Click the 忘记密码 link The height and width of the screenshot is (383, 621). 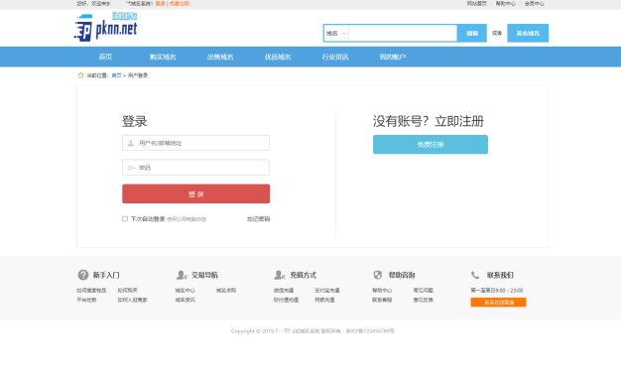(258, 219)
